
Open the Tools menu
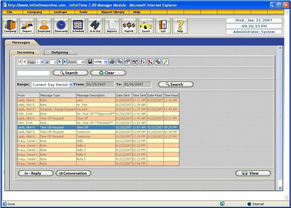click(x=83, y=12)
